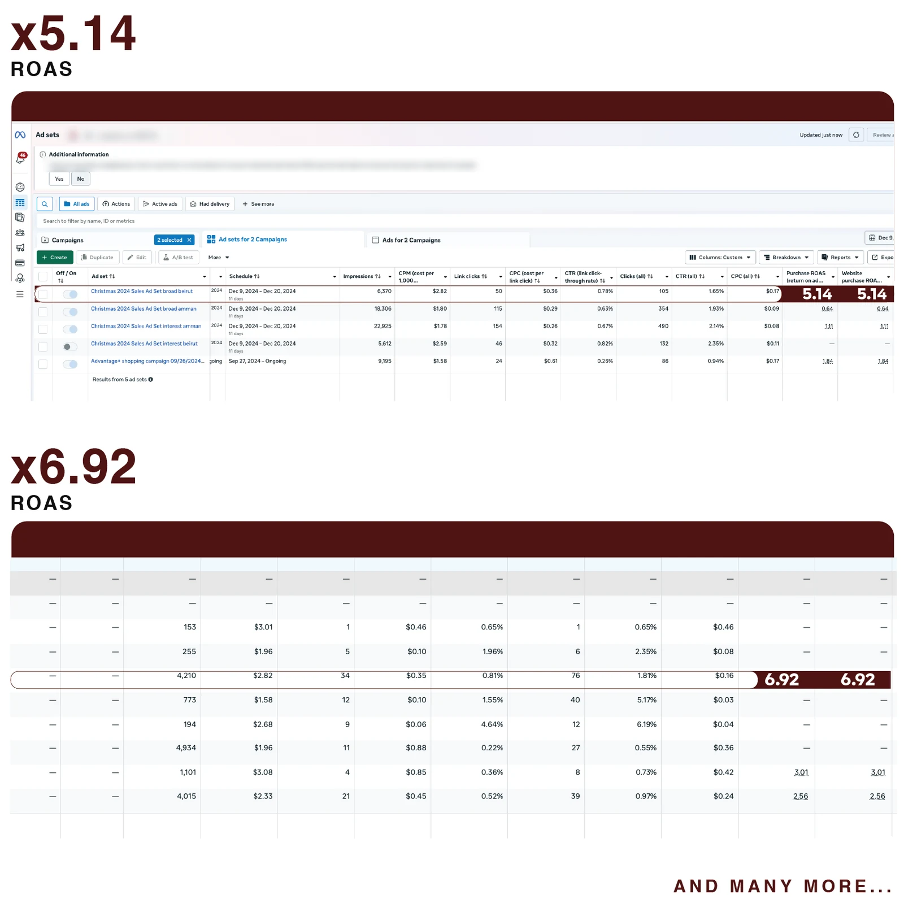Remove the 2 selected filter with X
Viewport: 904px width, 904px height.
tap(189, 240)
